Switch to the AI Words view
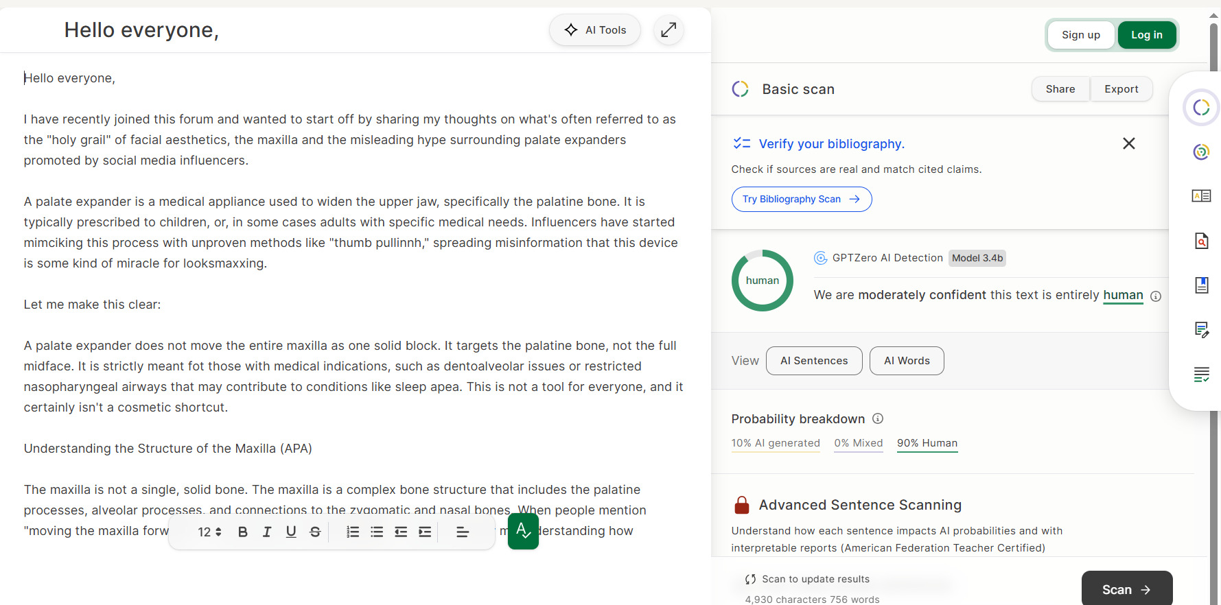 pos(907,361)
